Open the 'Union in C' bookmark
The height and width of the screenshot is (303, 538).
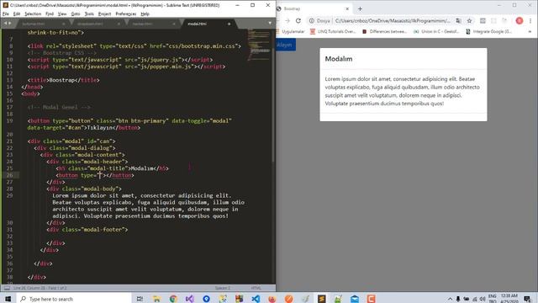coord(436,32)
